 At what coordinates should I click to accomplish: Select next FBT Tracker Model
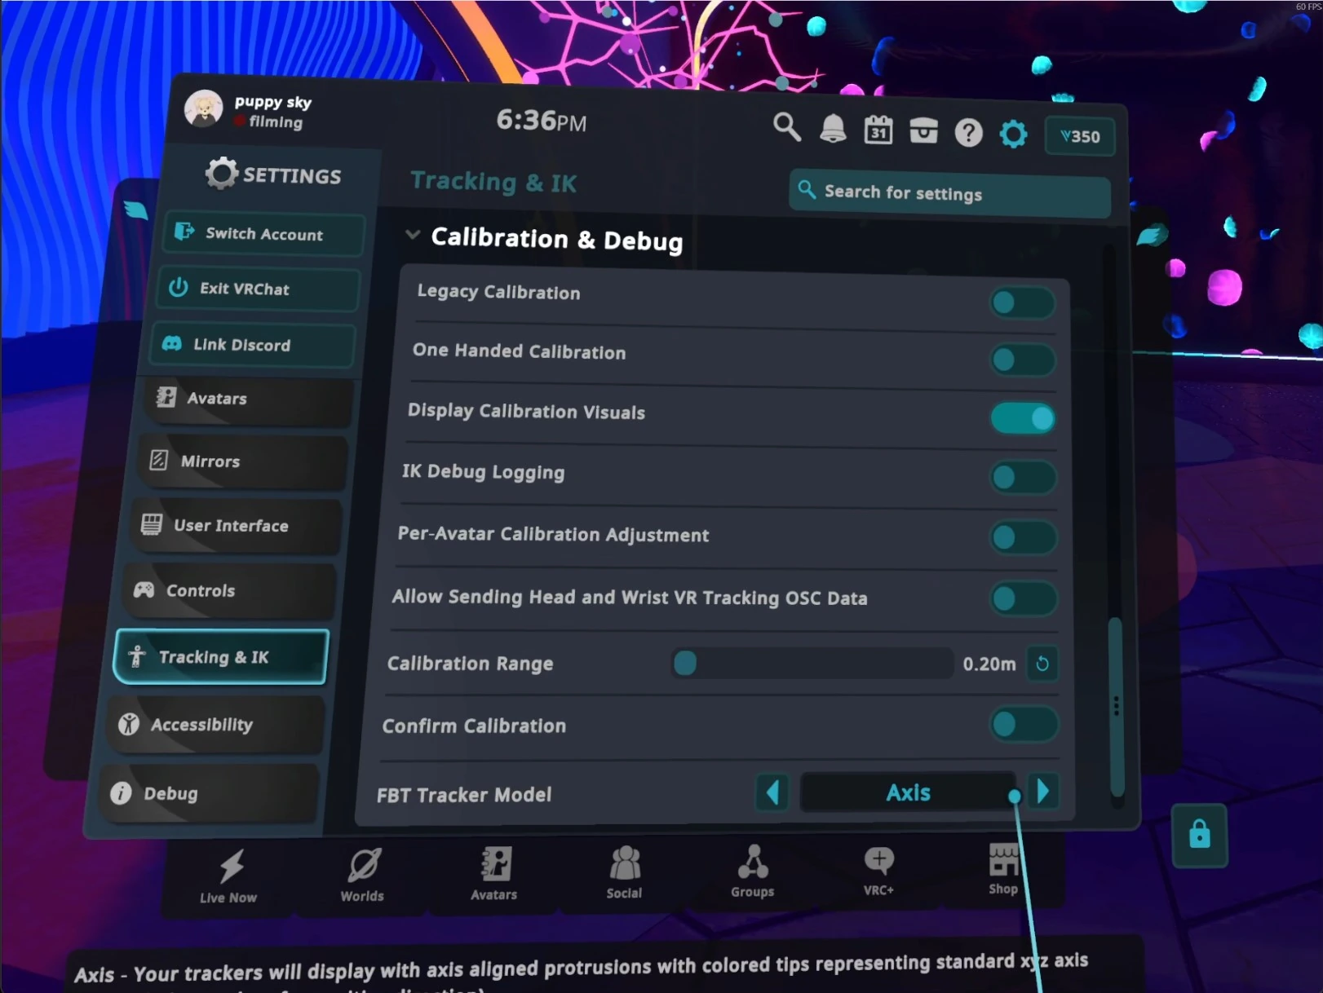(1043, 792)
